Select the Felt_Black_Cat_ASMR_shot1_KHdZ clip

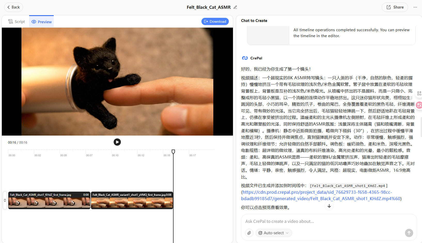(49, 200)
